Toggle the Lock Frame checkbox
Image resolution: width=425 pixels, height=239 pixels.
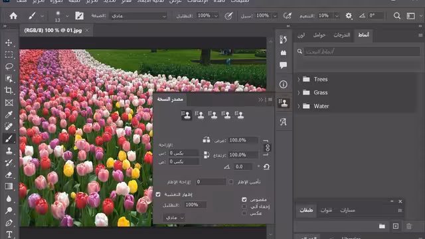pos(231,182)
